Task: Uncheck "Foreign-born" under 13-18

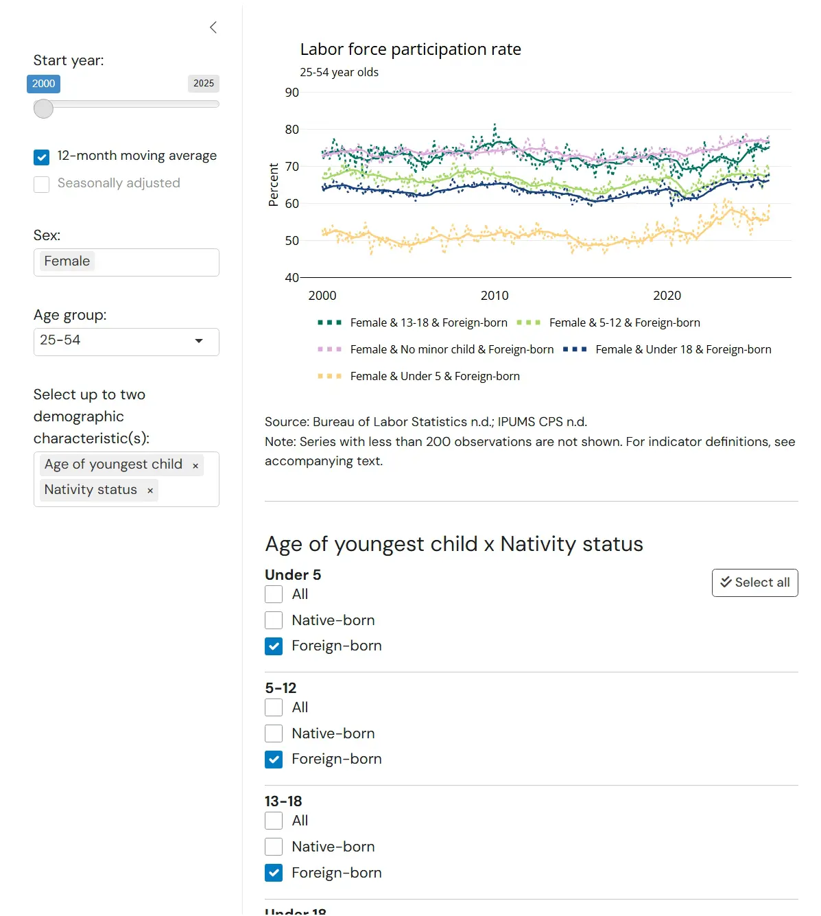Action: [x=274, y=872]
